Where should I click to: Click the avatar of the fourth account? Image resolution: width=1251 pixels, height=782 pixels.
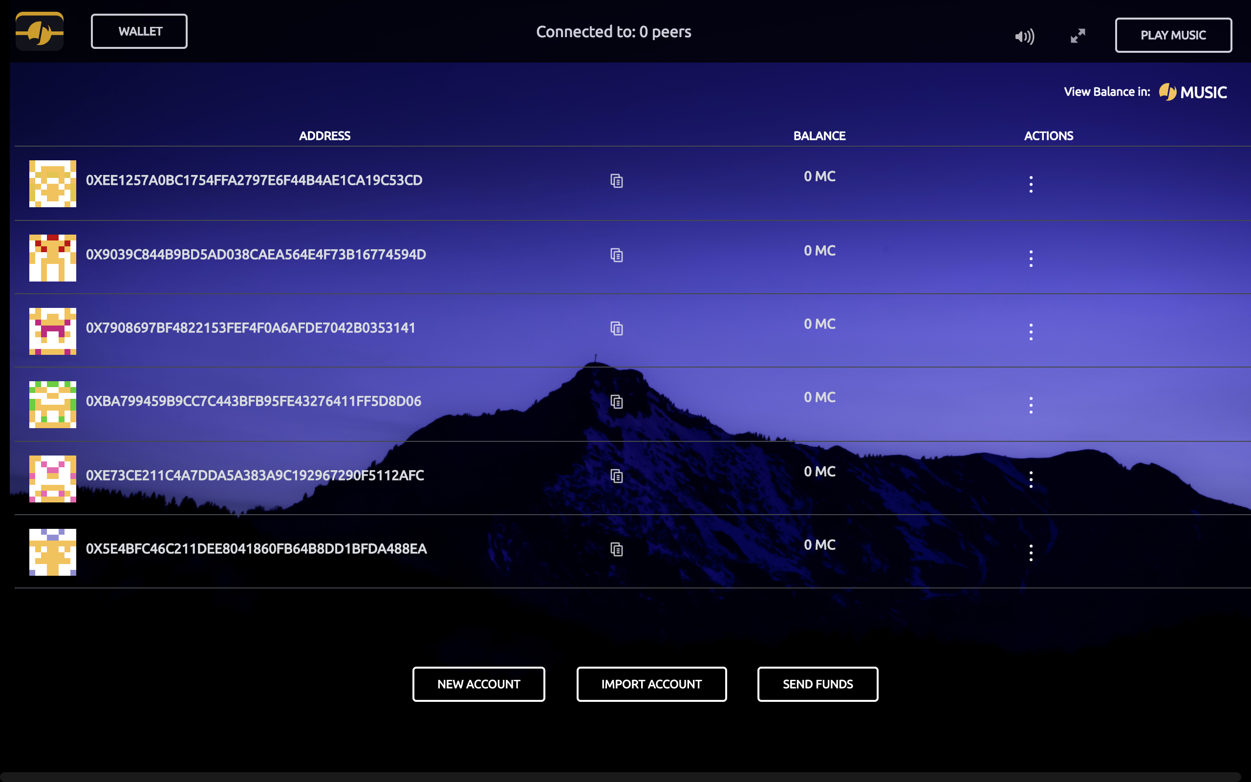(52, 405)
